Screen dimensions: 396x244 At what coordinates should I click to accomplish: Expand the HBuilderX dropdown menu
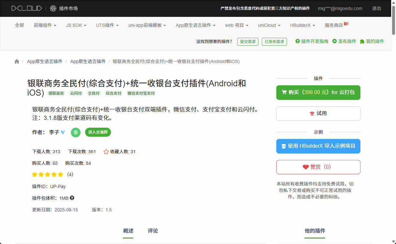point(302,25)
